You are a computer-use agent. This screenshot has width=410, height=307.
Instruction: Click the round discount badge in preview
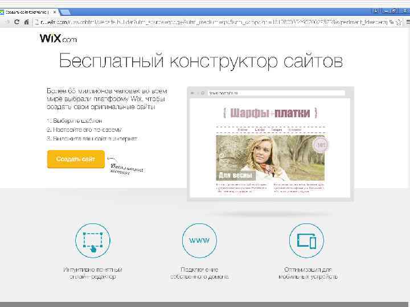(320, 144)
